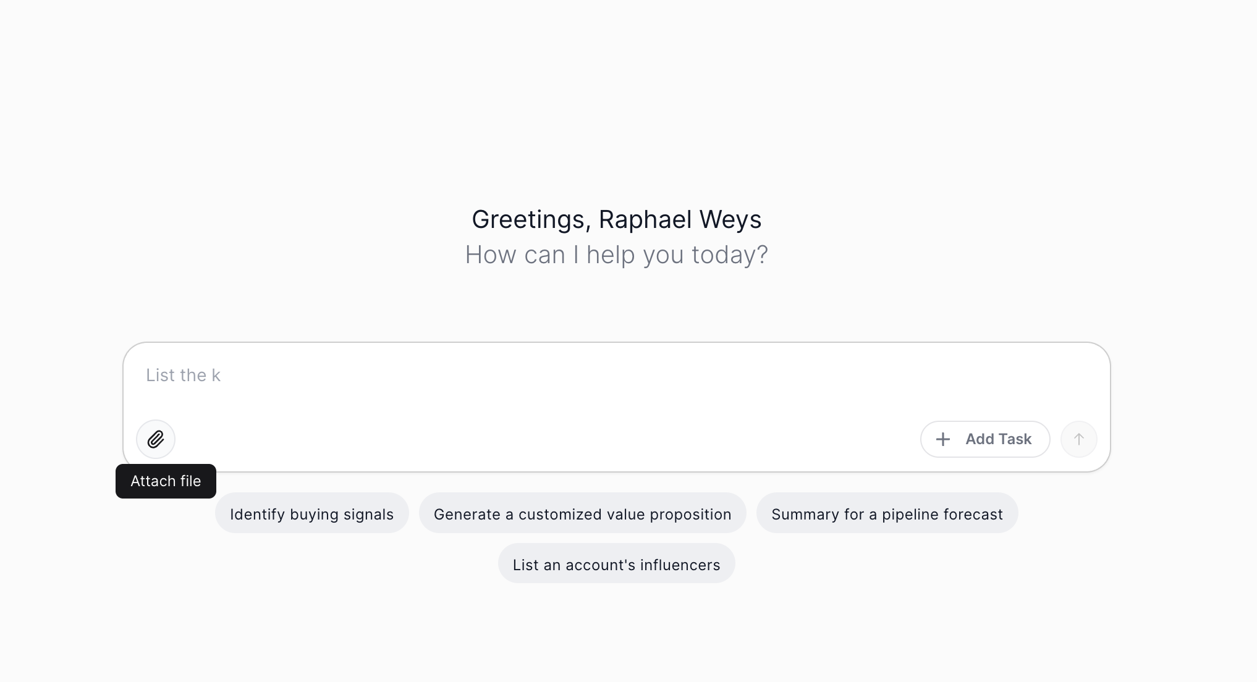
Task: Pick the Summary for a pipeline forecast chip
Action: tap(887, 514)
